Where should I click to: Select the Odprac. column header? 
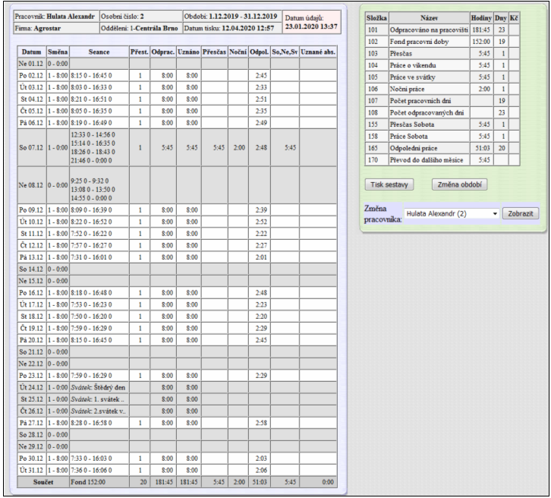(x=163, y=52)
